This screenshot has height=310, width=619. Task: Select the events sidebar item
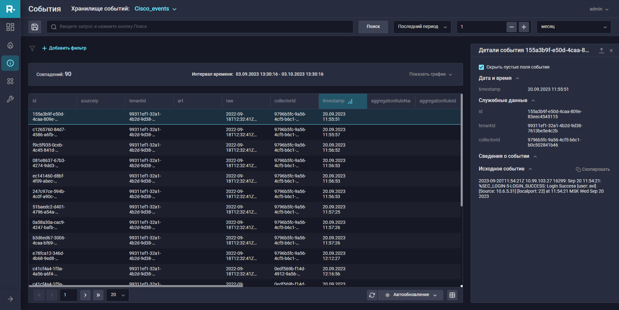click(x=10, y=63)
